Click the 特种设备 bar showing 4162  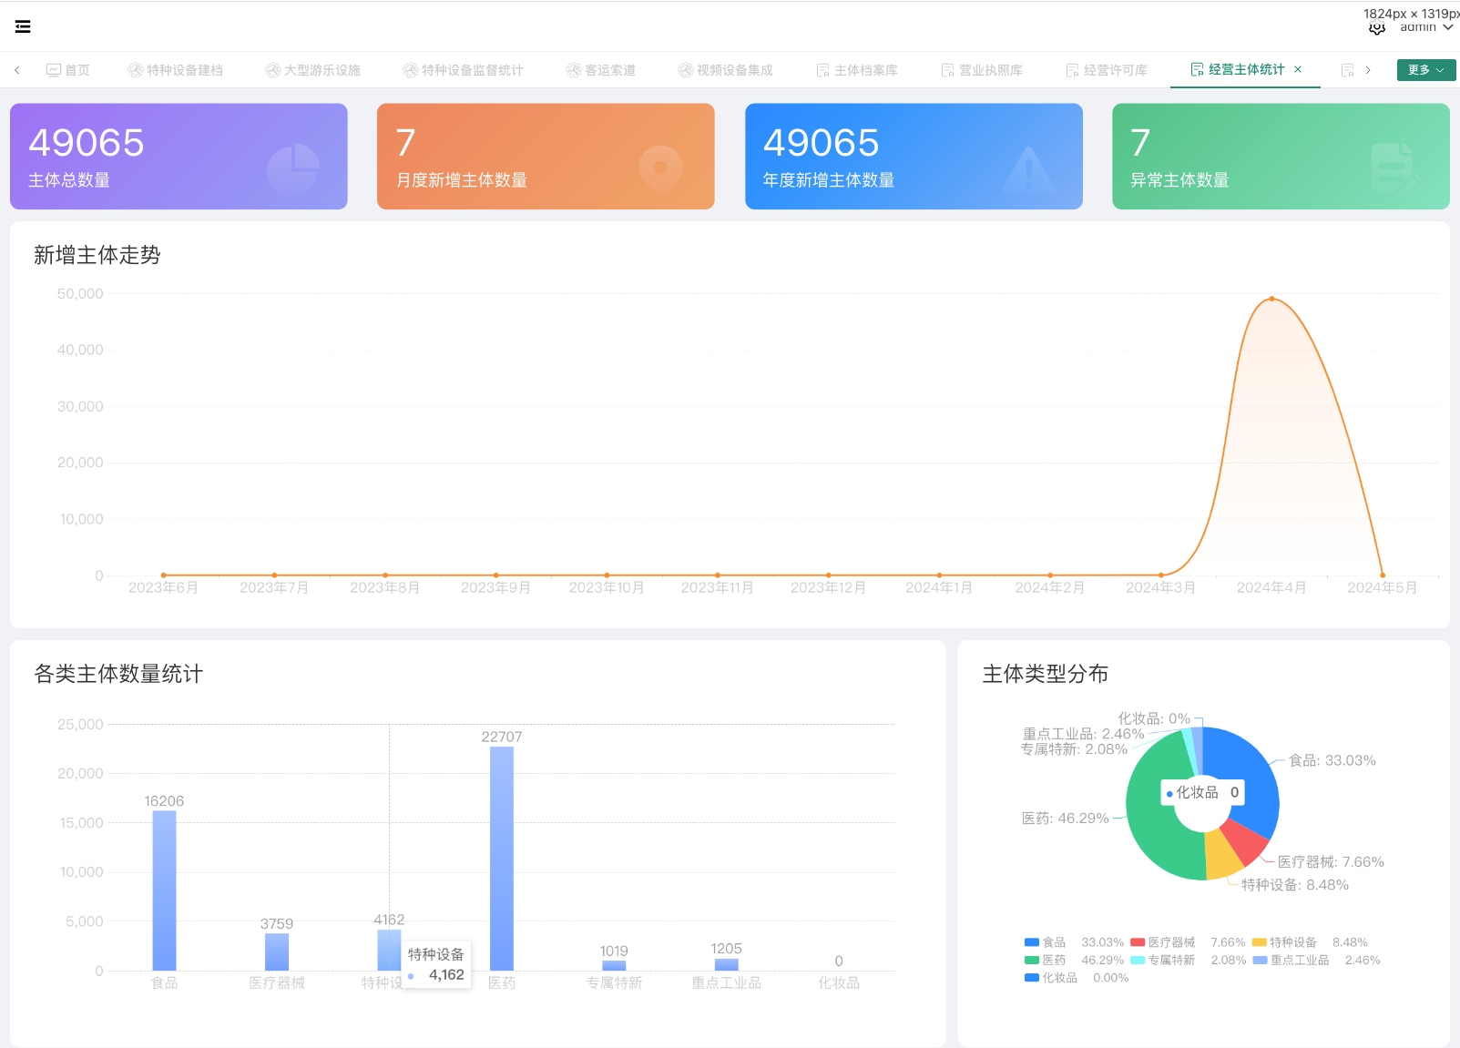point(389,950)
